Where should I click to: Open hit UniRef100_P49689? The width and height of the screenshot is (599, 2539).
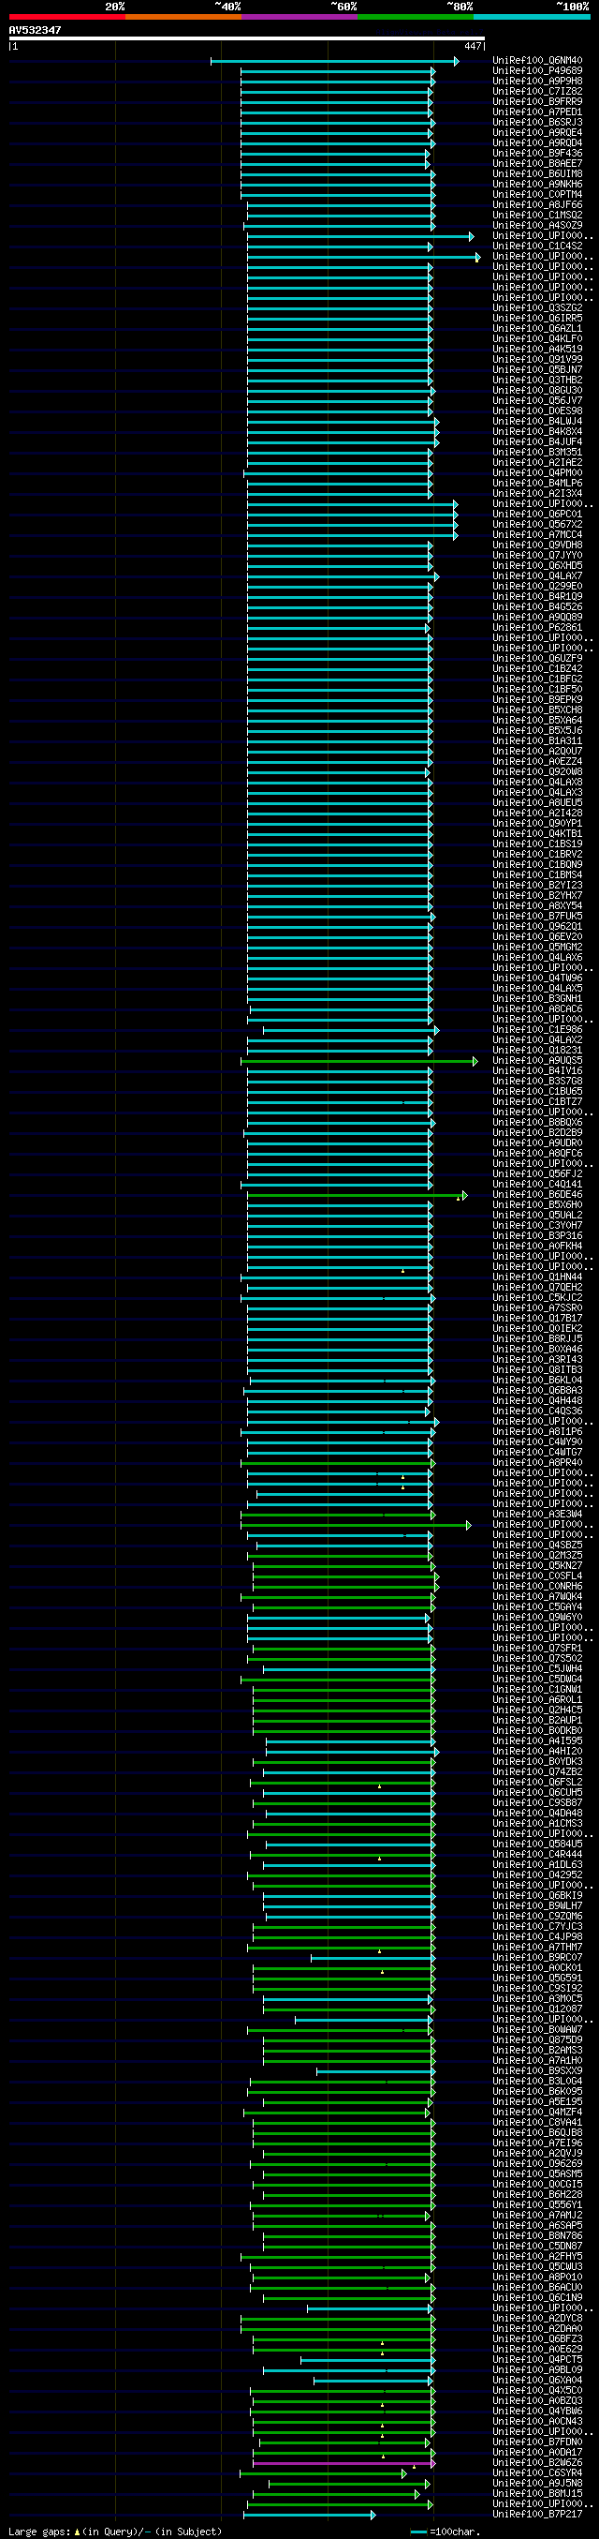pyautogui.click(x=537, y=71)
